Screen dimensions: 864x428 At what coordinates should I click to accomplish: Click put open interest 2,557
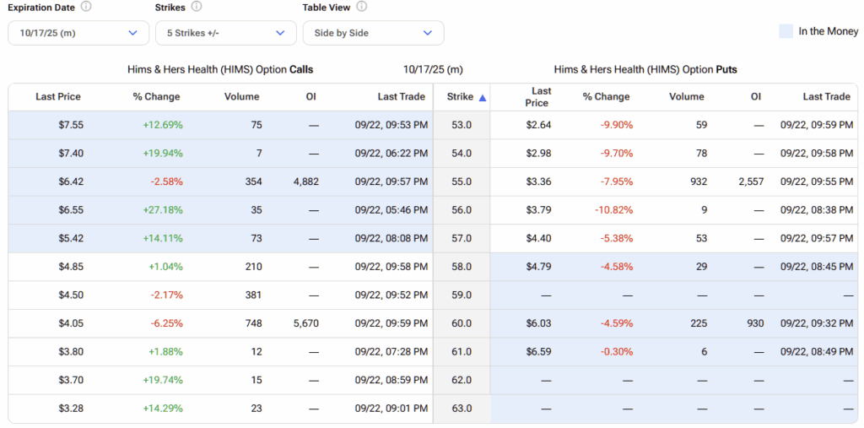click(x=752, y=182)
